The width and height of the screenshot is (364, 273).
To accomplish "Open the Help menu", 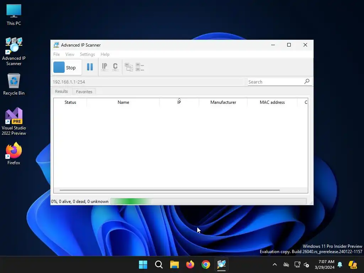I will coord(105,54).
